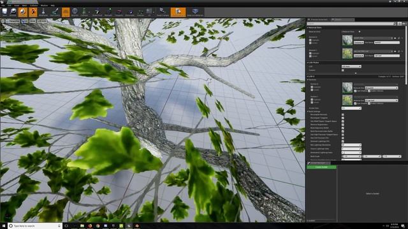Open the viewport options arrow menu
408x229 pixels.
point(3,21)
